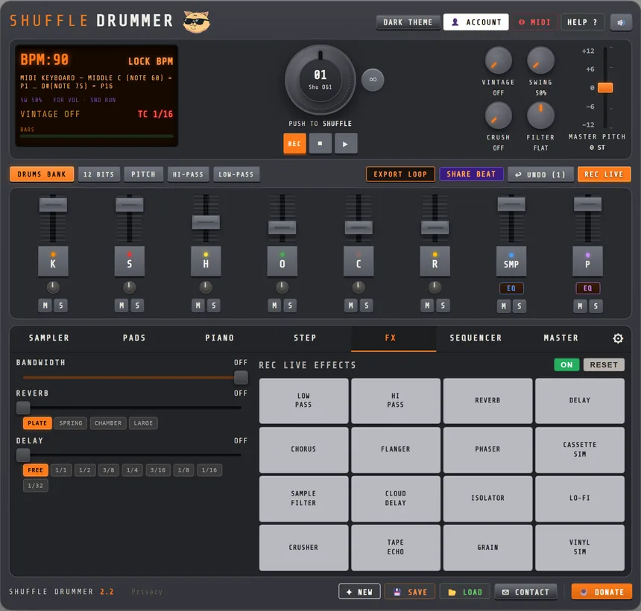Select the 1/4 delay time
Screen dimensions: 641x611
click(132, 470)
